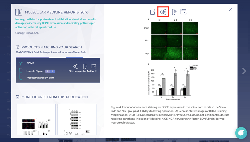The image size is (250, 142).
Task: Bookmark the BDNF product
Action: [x=85, y=66]
